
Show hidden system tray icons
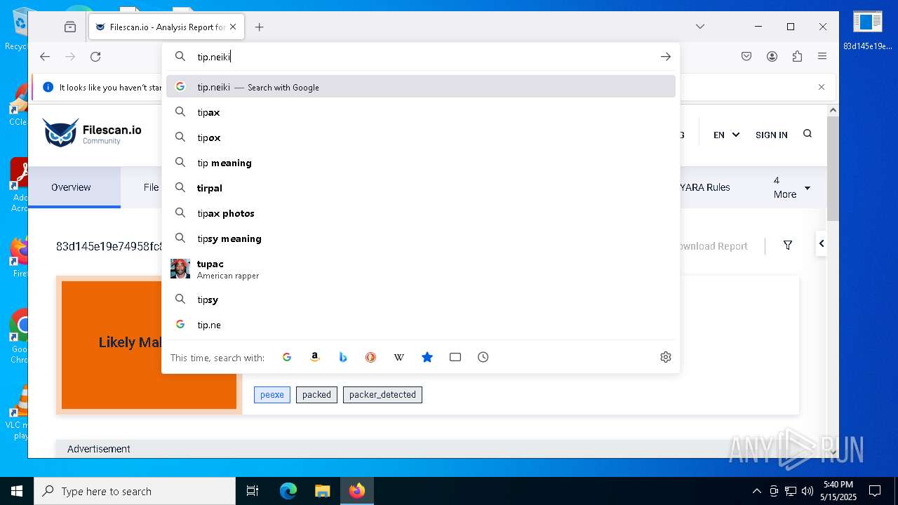coord(756,491)
